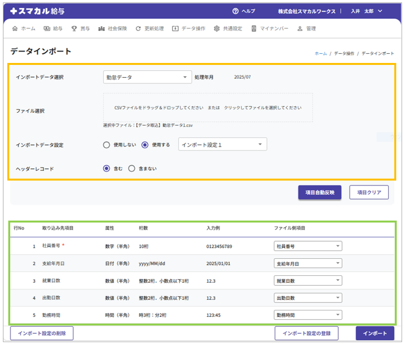Open the 社員番号 file-side item dropdown
Viewport: 405px width, 346px height.
[308, 246]
